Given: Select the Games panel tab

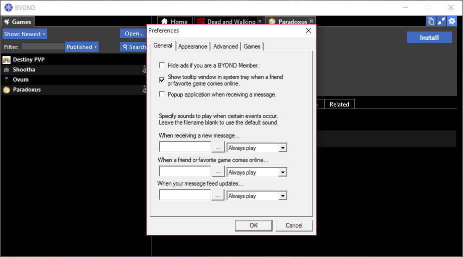Looking at the screenshot, I should pyautogui.click(x=18, y=22).
